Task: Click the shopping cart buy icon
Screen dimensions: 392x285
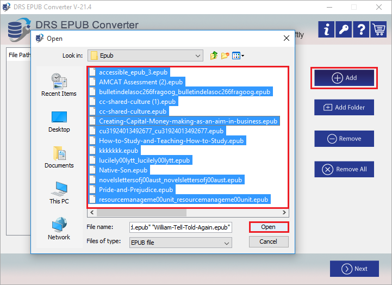Action: coord(378,29)
